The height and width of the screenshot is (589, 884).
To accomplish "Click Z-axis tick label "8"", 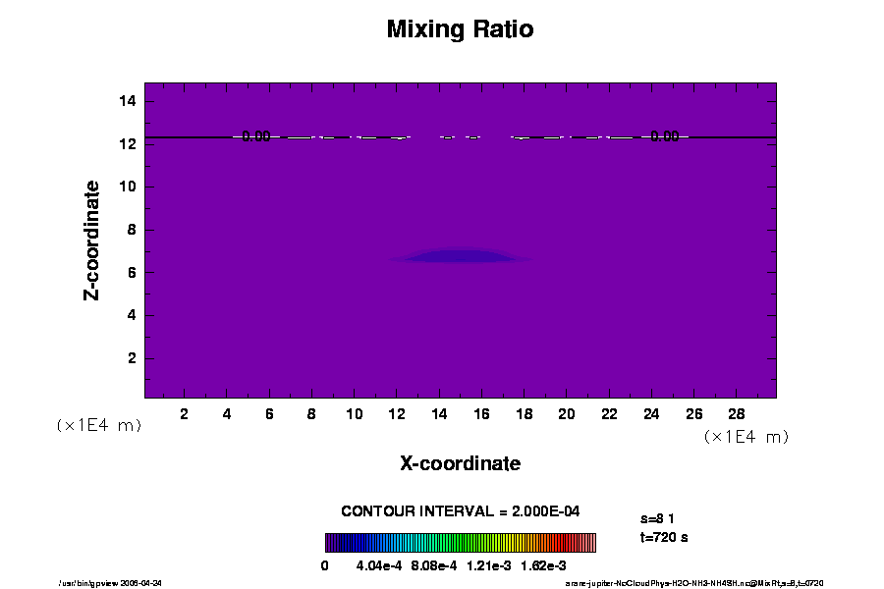I will point(132,230).
